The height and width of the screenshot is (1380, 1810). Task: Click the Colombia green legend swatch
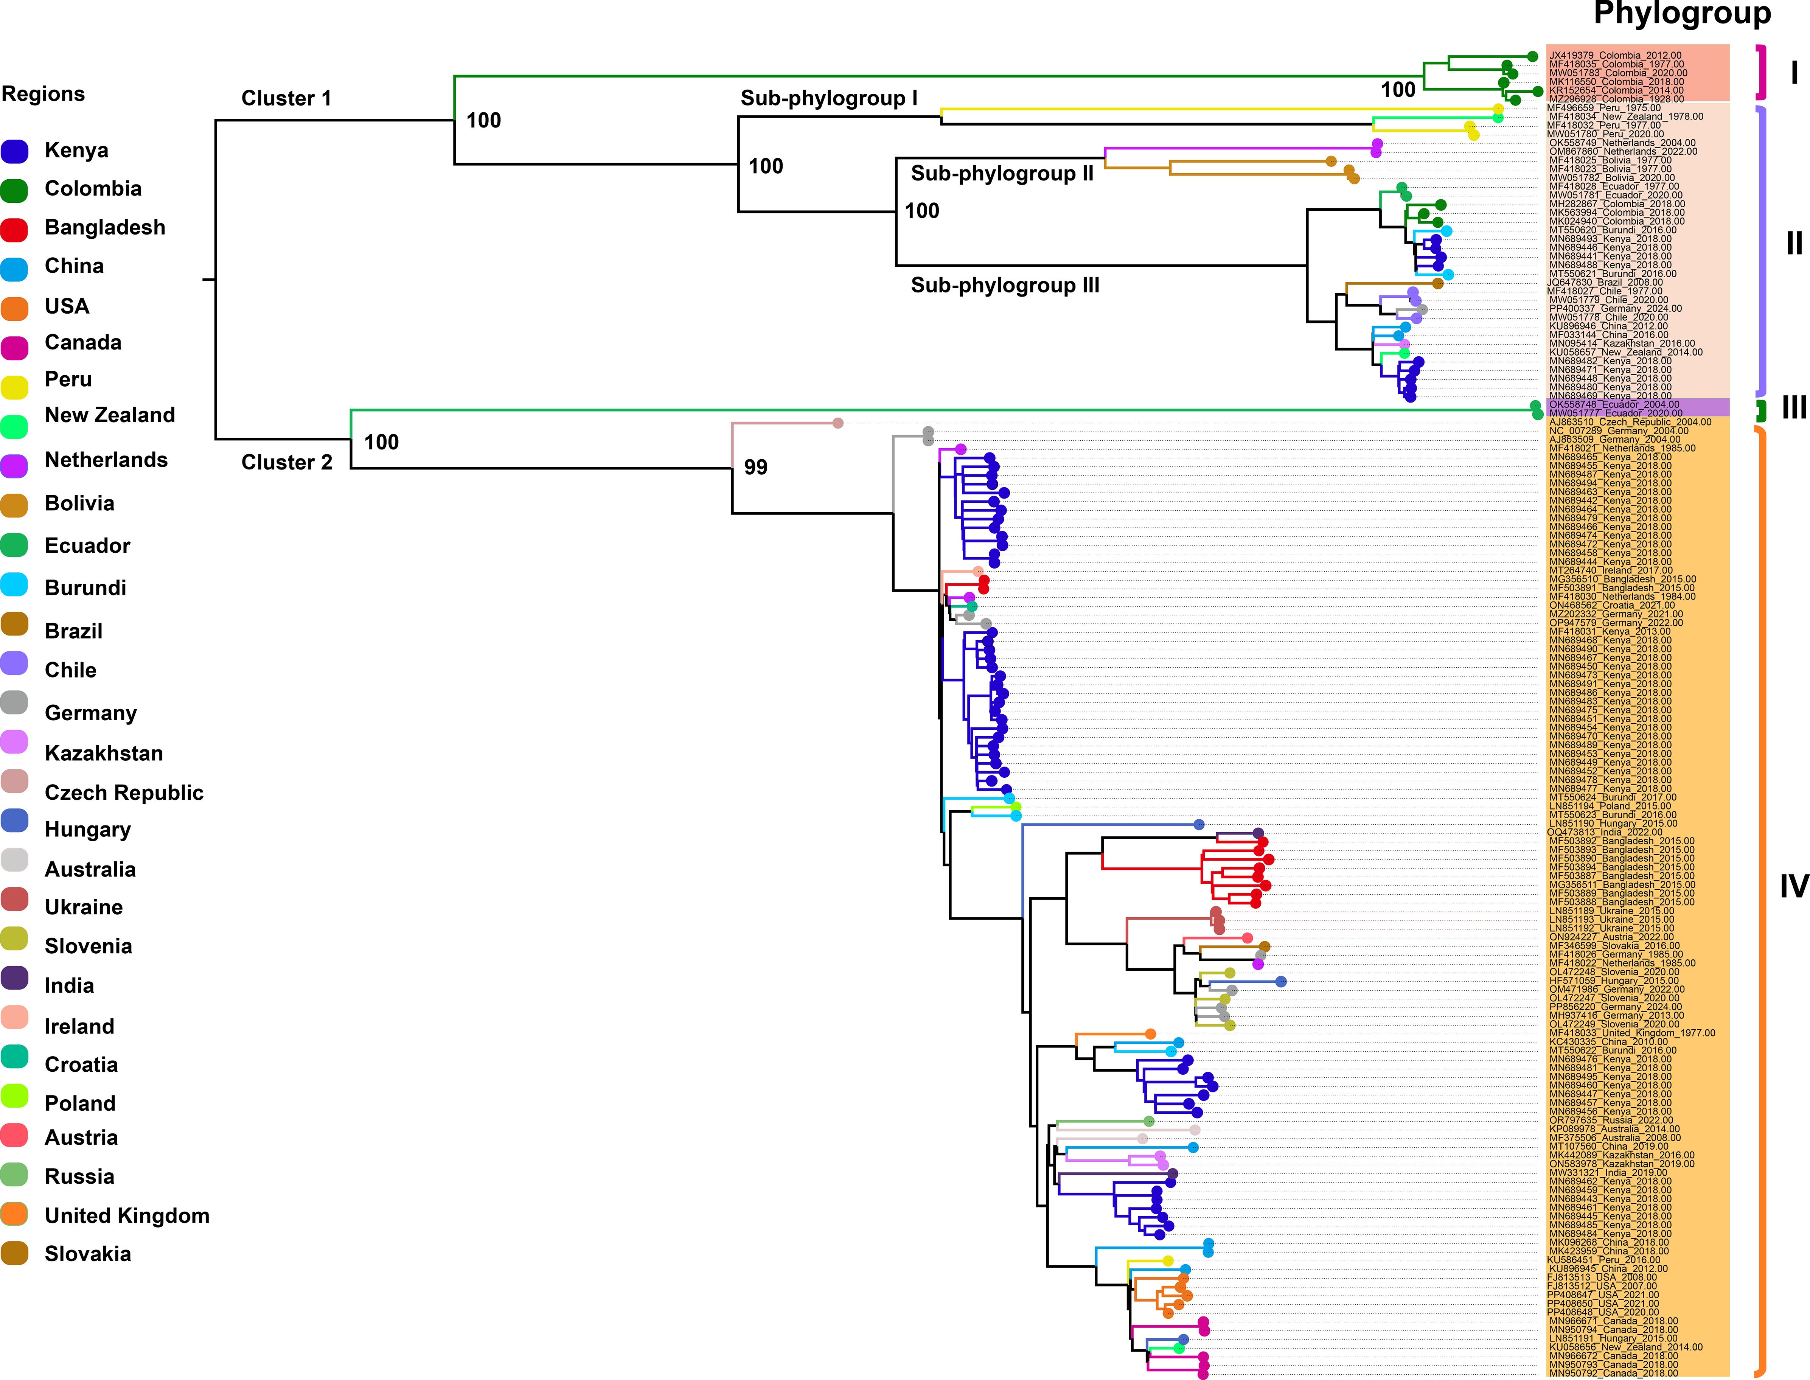tap(15, 191)
